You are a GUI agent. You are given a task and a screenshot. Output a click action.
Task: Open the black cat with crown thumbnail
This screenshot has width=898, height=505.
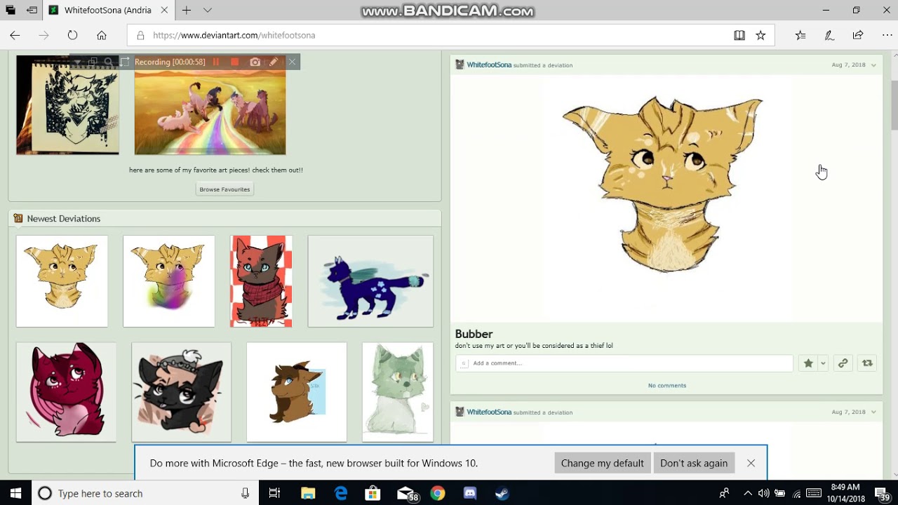pos(181,392)
